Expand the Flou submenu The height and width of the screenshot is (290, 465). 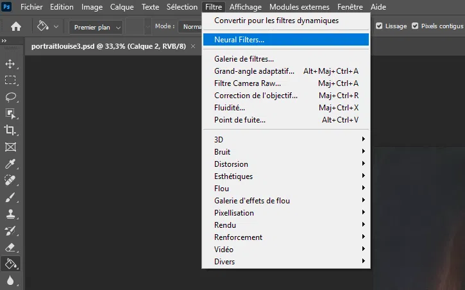pos(286,188)
